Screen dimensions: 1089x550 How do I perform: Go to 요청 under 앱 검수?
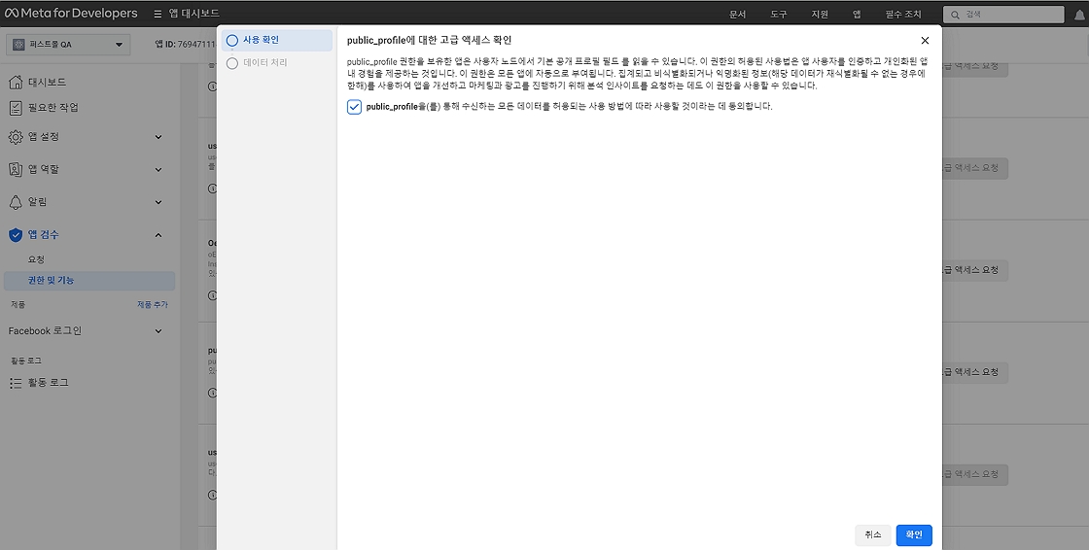click(x=36, y=259)
